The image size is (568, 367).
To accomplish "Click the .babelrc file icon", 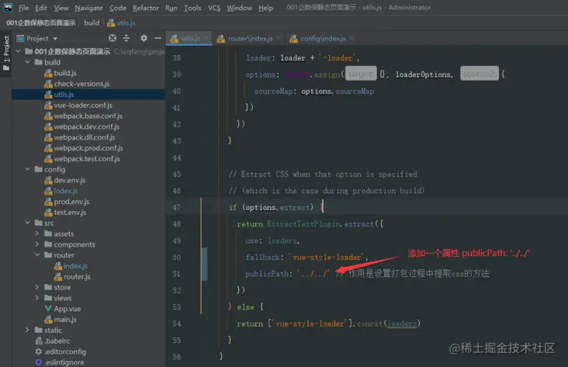I will click(39, 341).
